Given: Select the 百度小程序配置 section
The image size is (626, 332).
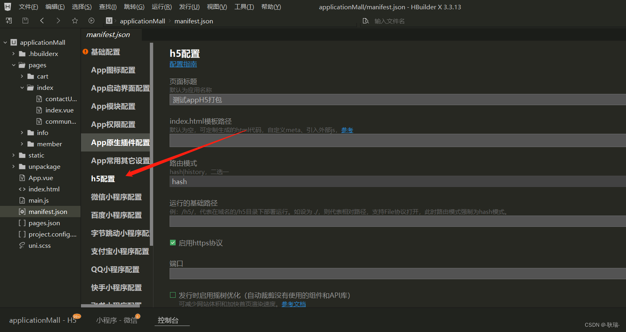Looking at the screenshot, I should coord(116,215).
